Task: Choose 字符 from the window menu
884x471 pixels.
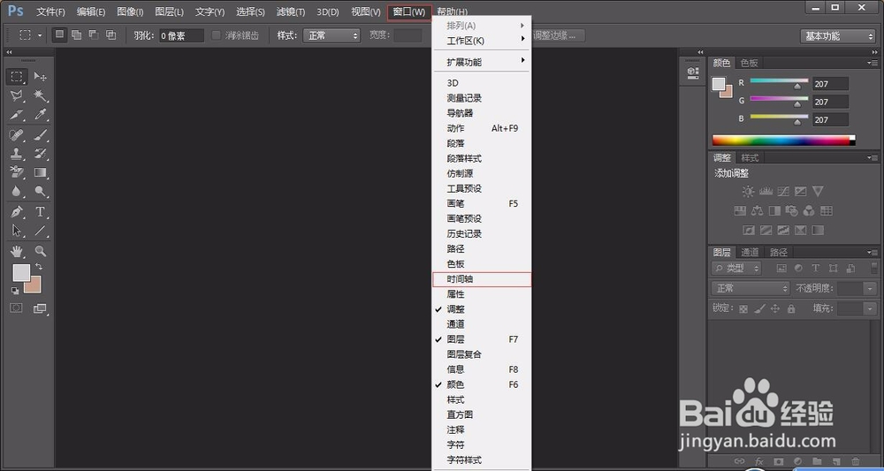Action: (482, 445)
